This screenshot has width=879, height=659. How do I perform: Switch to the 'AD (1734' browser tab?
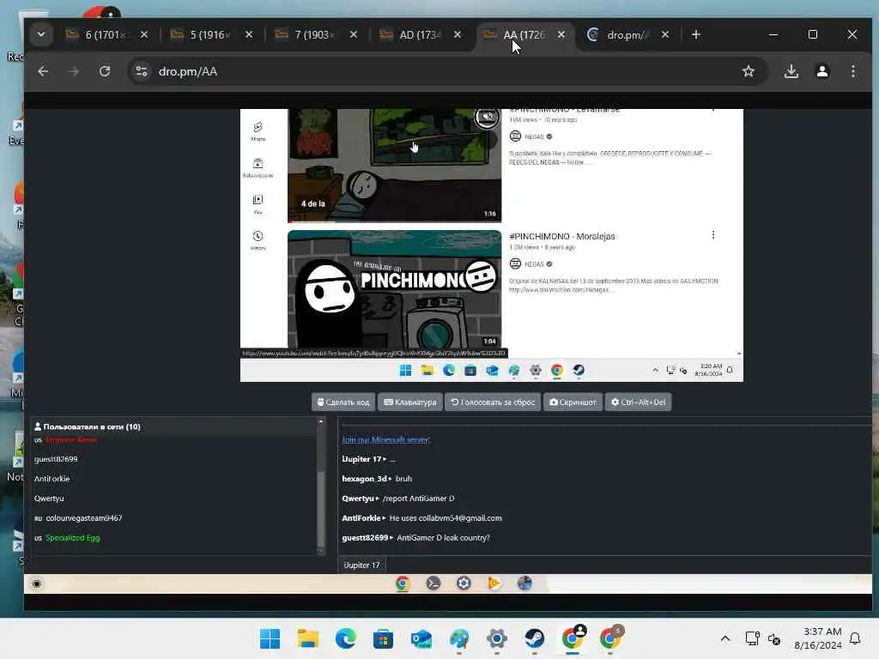coord(421,34)
